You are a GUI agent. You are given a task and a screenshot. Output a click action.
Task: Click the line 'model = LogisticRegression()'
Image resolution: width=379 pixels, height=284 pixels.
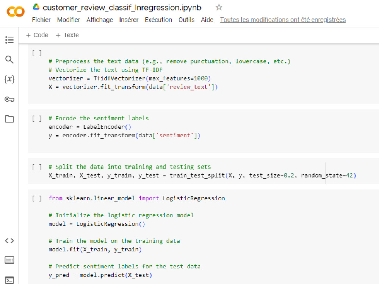[97, 224]
